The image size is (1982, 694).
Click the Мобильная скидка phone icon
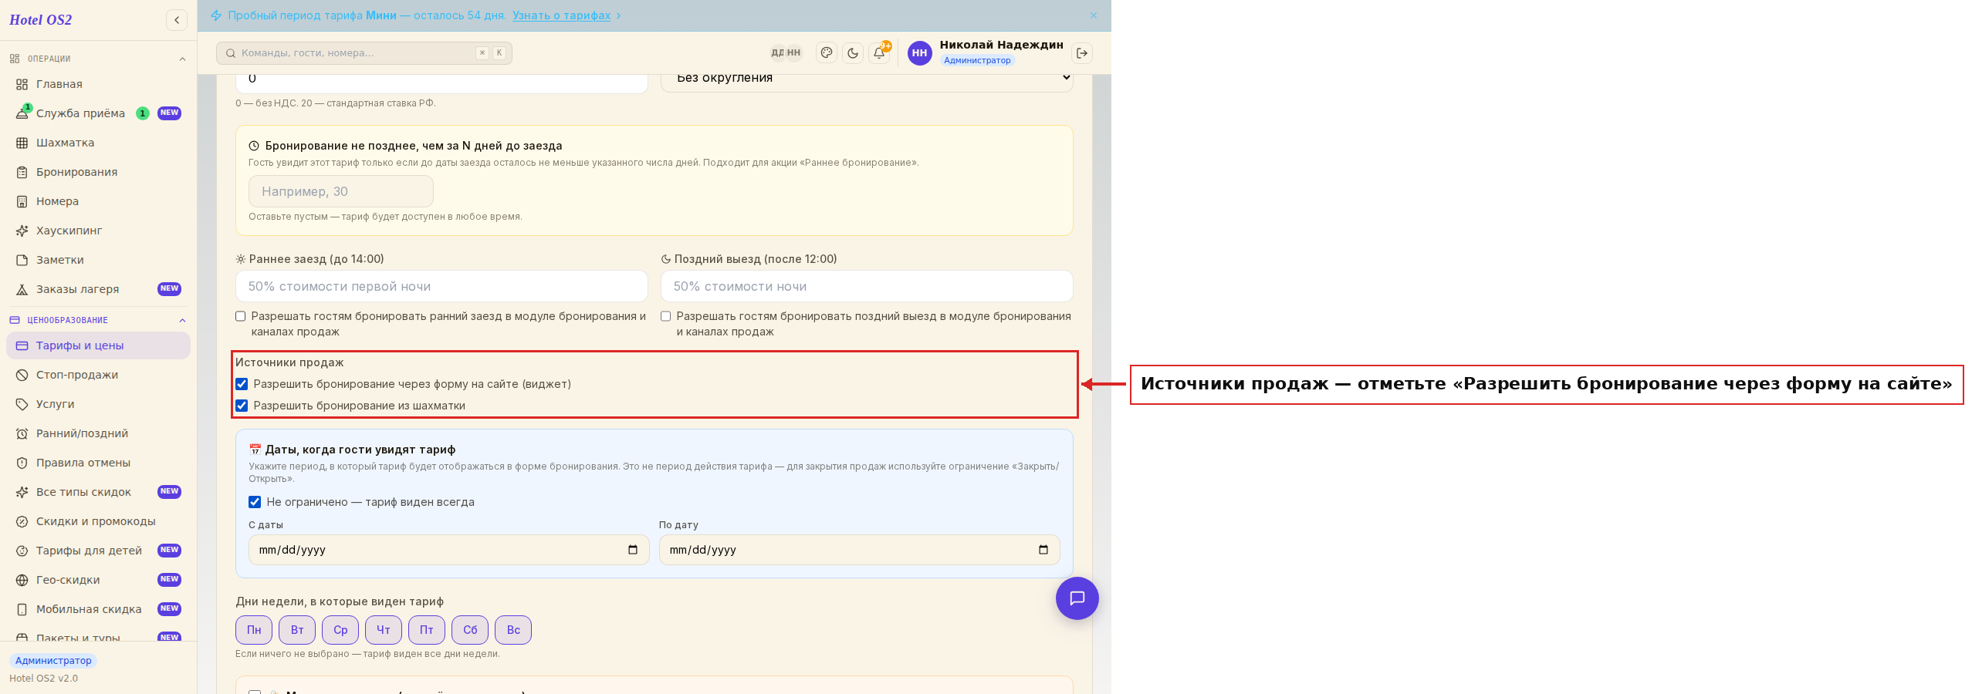(x=22, y=609)
